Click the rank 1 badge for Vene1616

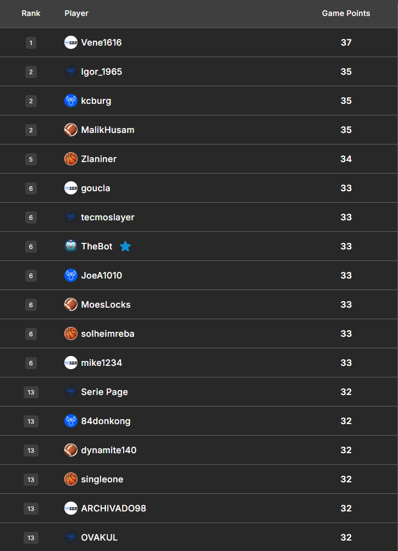(x=31, y=42)
